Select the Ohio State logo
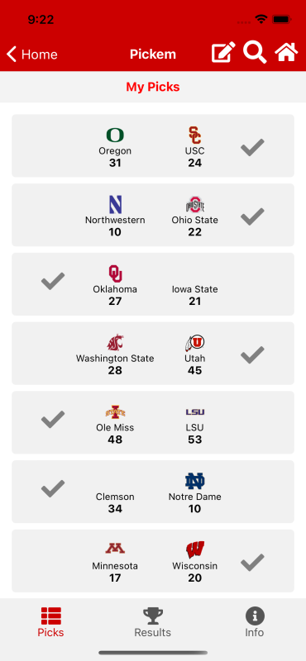Screen dimensions: 306x661 tap(195, 204)
